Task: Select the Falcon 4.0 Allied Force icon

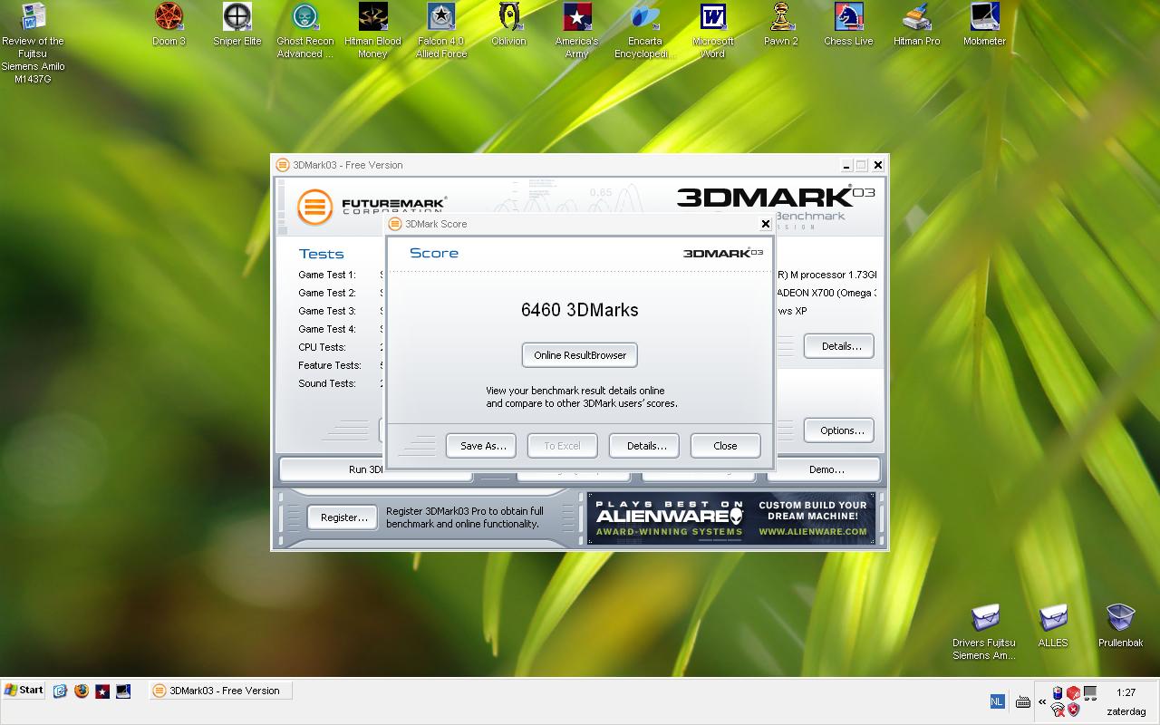Action: pyautogui.click(x=440, y=31)
